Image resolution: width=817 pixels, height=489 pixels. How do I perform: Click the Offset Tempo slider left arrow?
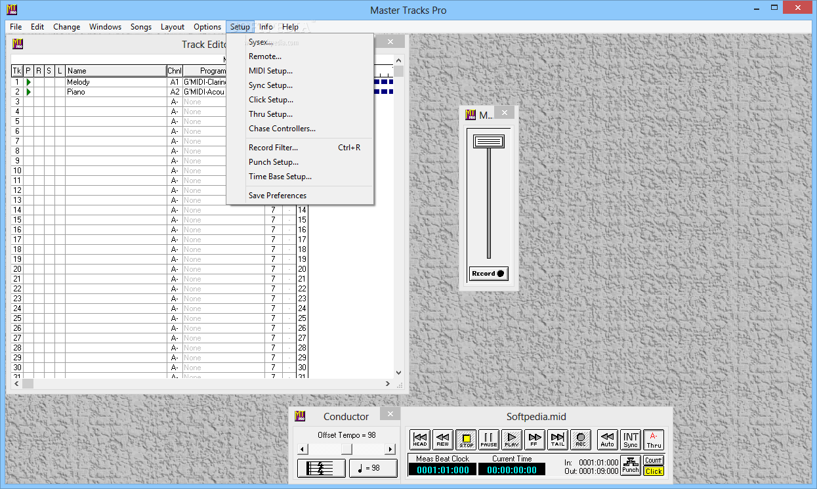[303, 449]
